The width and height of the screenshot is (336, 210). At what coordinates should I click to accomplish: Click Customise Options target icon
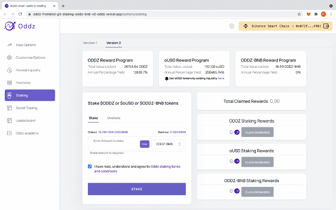10,58
